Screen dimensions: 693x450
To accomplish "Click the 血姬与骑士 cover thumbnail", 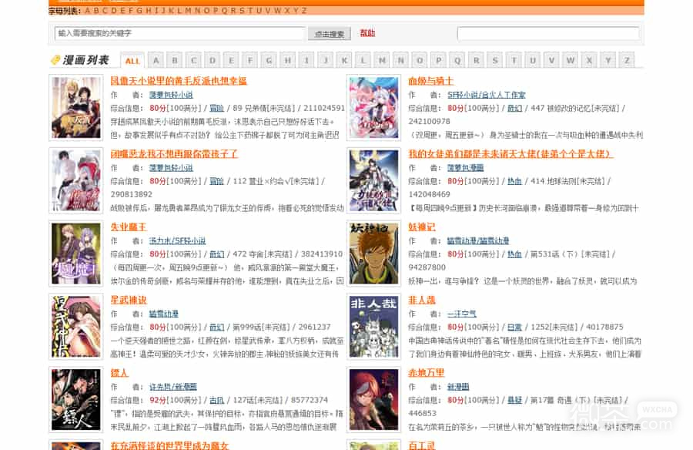I will point(374,108).
